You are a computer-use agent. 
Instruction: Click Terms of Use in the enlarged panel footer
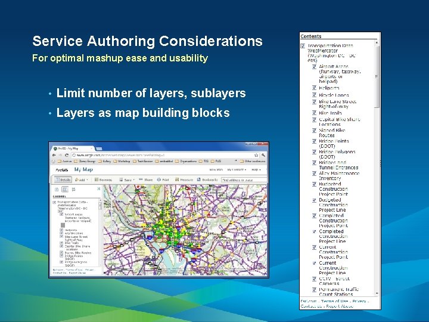(334, 301)
